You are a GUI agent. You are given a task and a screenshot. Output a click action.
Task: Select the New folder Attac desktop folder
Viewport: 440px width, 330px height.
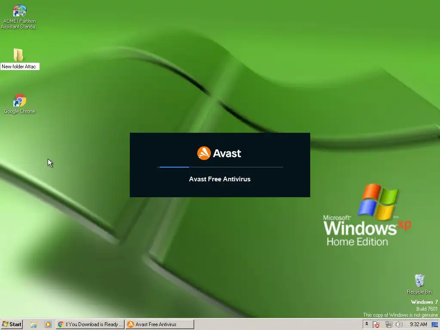pos(18,55)
